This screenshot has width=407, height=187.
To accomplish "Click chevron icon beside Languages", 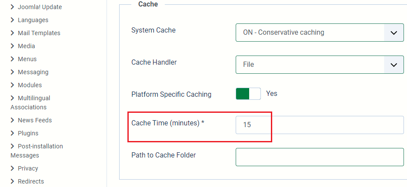I will tap(13, 20).
